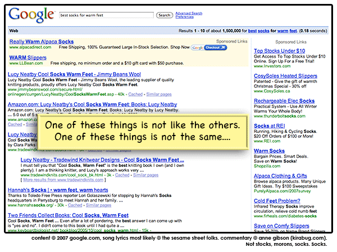This screenshot has width=337, height=252.
Task: Open 'CosySoles Heated Slippers' sponsored ad
Action: 285,76
